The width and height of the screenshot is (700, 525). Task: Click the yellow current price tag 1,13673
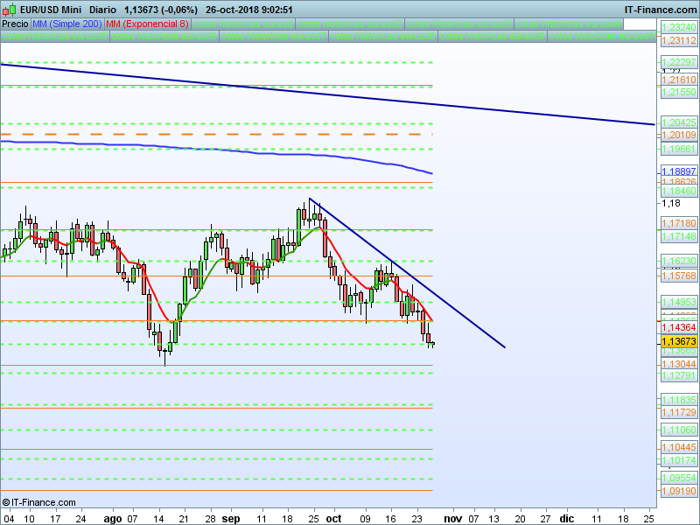pyautogui.click(x=679, y=341)
